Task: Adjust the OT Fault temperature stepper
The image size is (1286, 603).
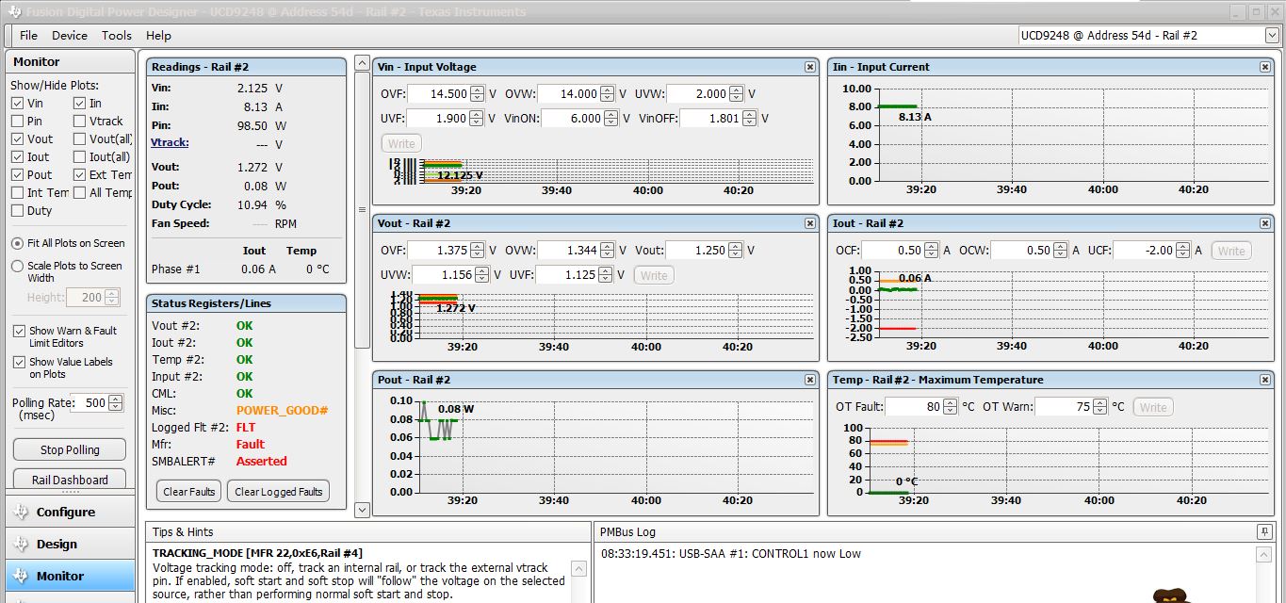Action: pos(950,407)
